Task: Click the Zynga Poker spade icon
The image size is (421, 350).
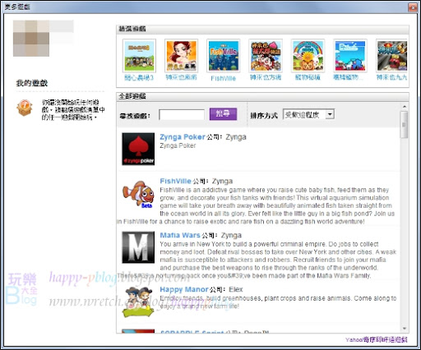Action: pyautogui.click(x=138, y=149)
